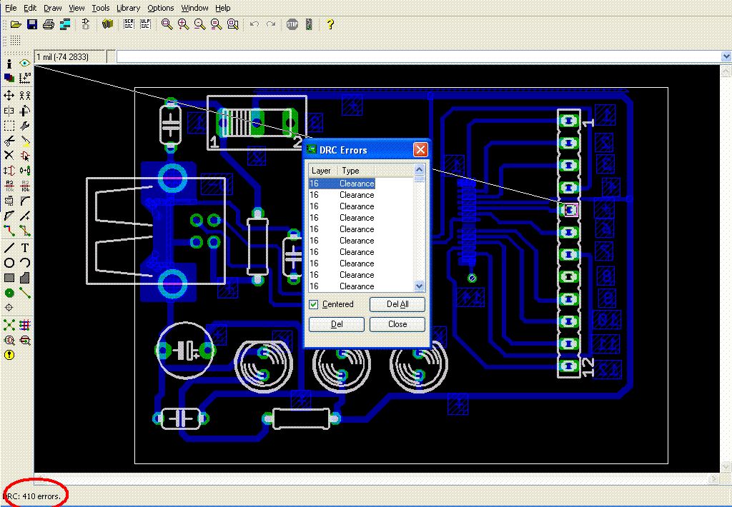Click the Del All button
This screenshot has width=732, height=507.
397,304
